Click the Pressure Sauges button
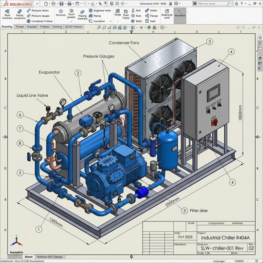Image resolution: width=263 pixels, height=263 pixels. 38,16
